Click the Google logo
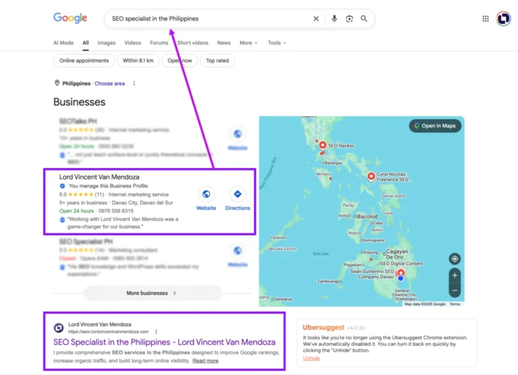The image size is (518, 375). [70, 18]
